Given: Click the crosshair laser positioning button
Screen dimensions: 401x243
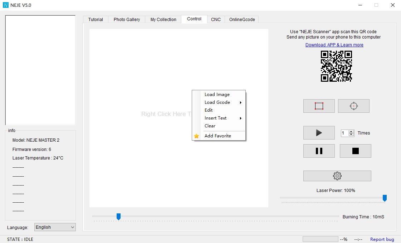Looking at the screenshot, I should (354, 106).
